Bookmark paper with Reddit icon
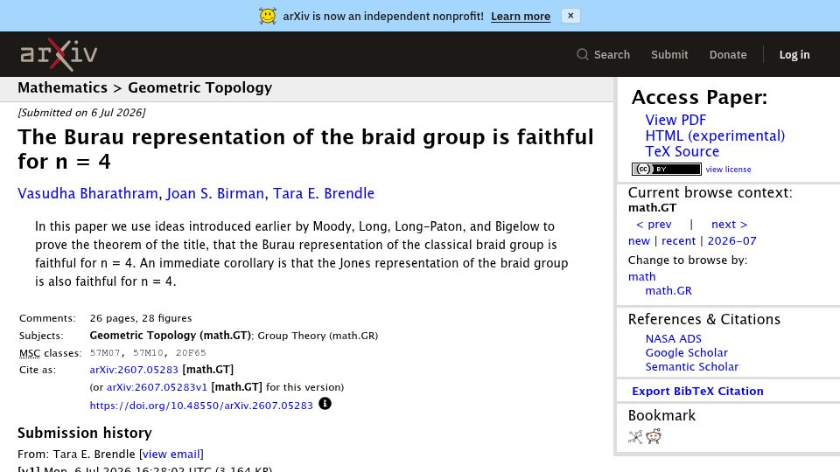Screen dimensions: 840x472 point(654,437)
